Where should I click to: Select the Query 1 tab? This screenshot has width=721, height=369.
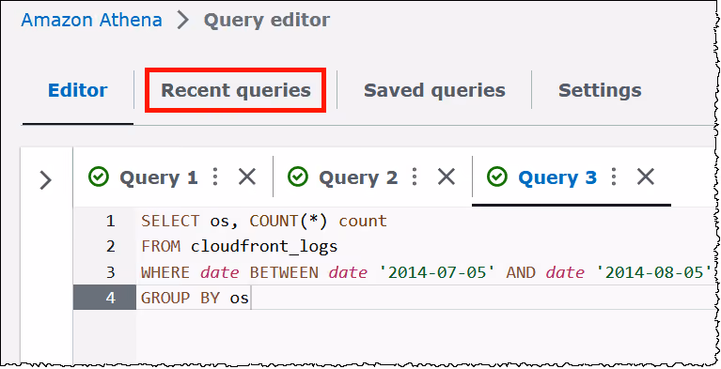tap(159, 177)
